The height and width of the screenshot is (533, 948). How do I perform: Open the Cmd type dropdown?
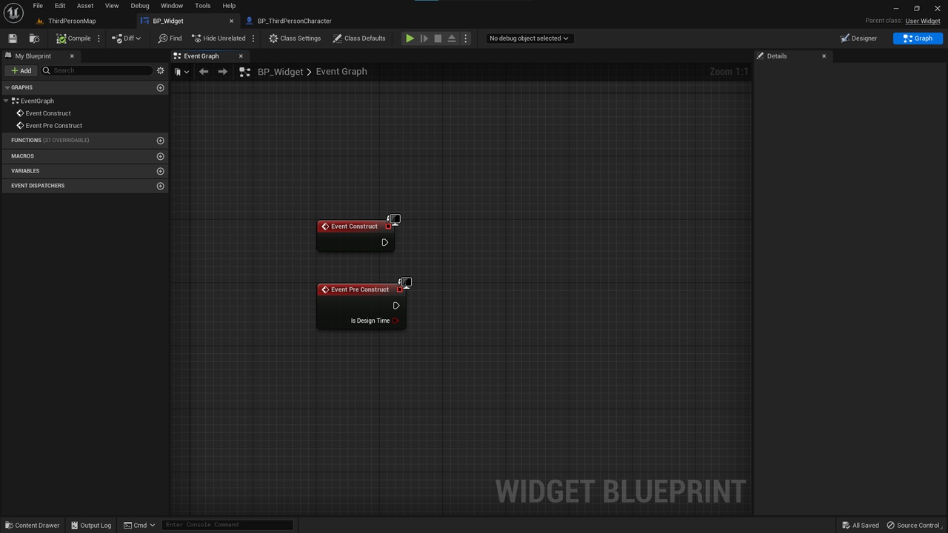[x=139, y=526]
